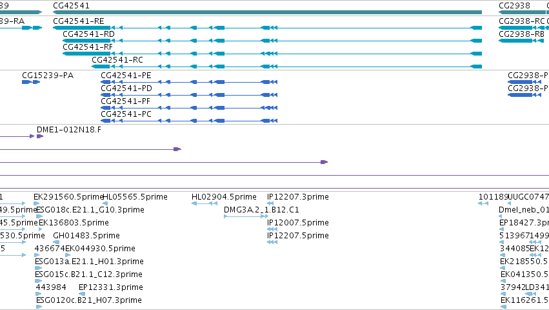Click the HL02904.5prime EST label
549x310 pixels.
pos(224,197)
